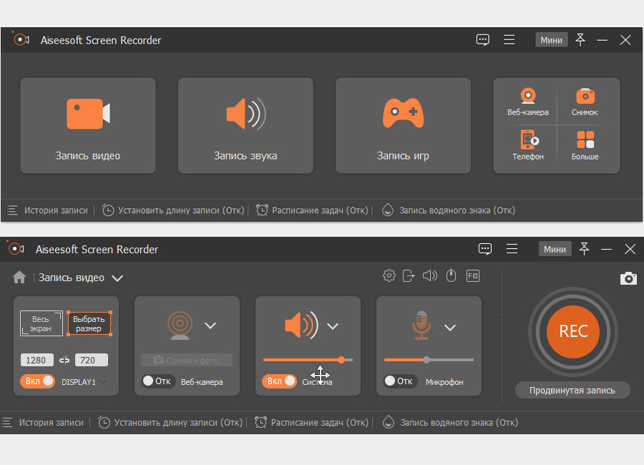Viewport: 644px width, 465px height.
Task: Click sound settings speaker icon in toolbar
Action: pyautogui.click(x=430, y=275)
